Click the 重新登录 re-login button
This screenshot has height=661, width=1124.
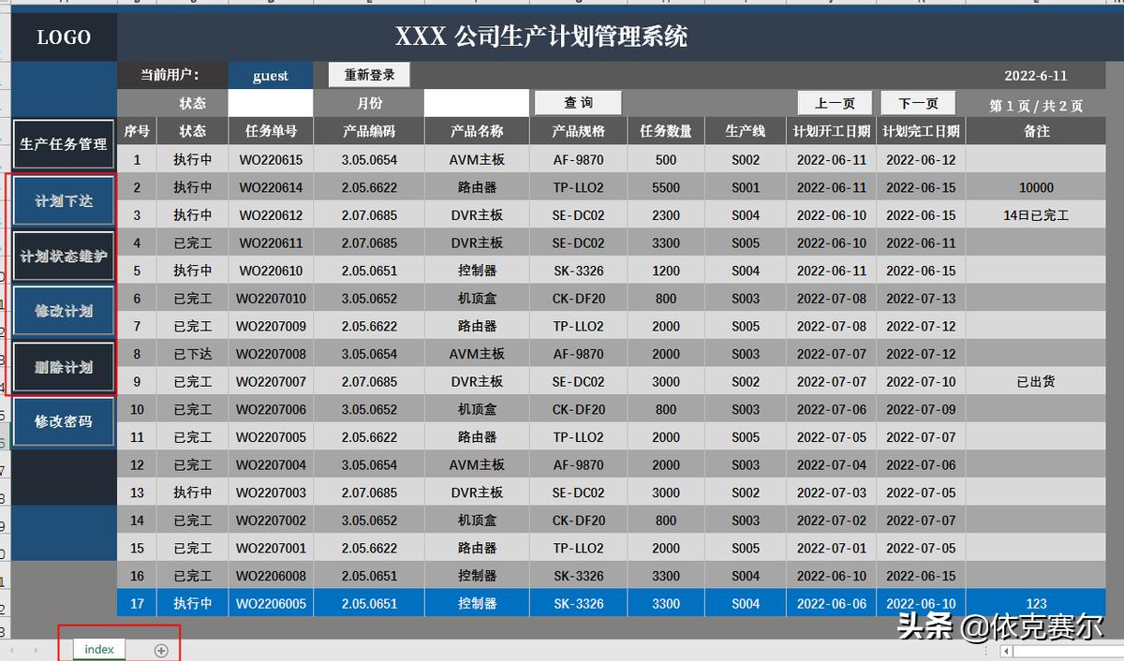(x=368, y=74)
